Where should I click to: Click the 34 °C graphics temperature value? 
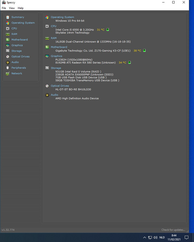[123, 63]
